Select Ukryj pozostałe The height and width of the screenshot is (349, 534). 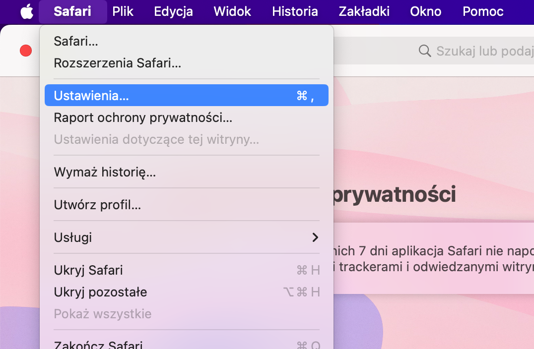187,292
